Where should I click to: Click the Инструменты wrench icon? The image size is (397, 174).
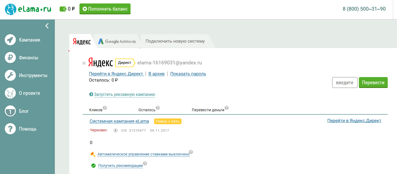(x=10, y=75)
